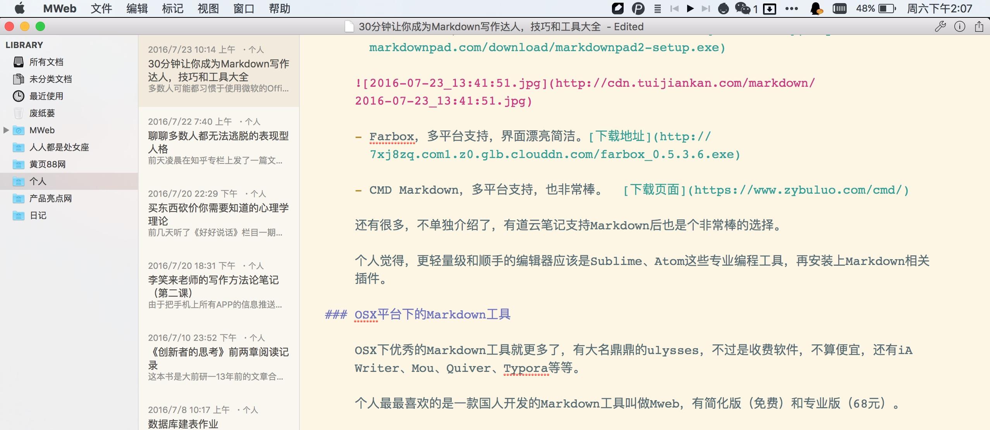Viewport: 990px width, 430px height.
Task: Open the ellipsis (...) menu bar extra
Action: coord(792,8)
